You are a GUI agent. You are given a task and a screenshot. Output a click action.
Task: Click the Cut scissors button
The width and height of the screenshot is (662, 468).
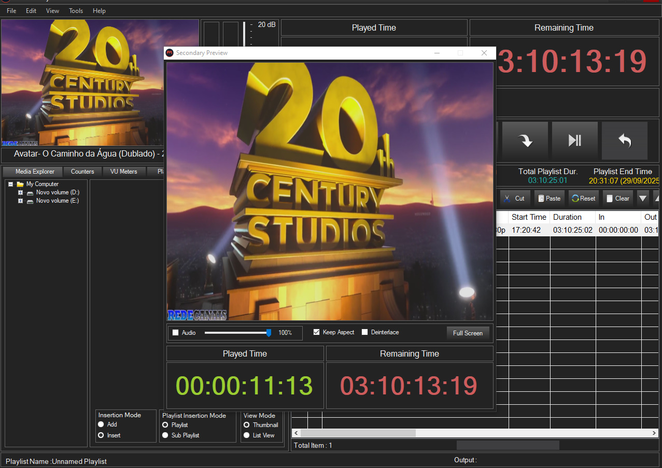click(514, 198)
